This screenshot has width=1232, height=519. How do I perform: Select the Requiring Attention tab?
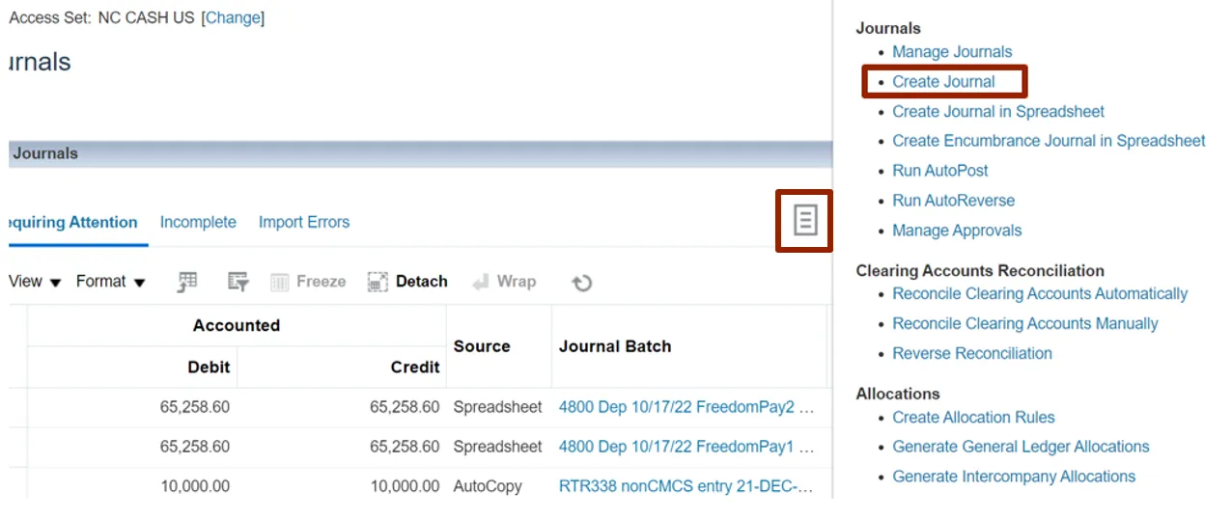[x=73, y=222]
